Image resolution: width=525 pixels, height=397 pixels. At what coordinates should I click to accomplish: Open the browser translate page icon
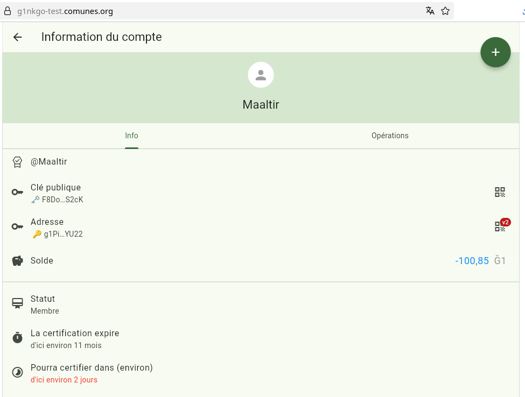click(x=430, y=11)
